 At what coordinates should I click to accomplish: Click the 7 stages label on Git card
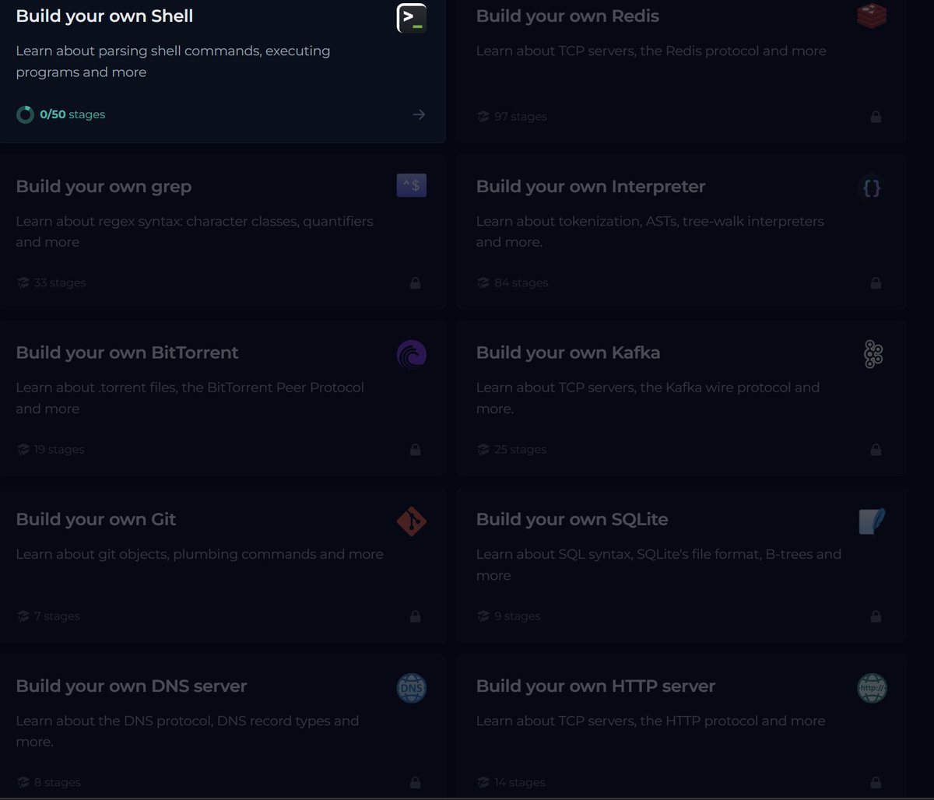(x=57, y=616)
